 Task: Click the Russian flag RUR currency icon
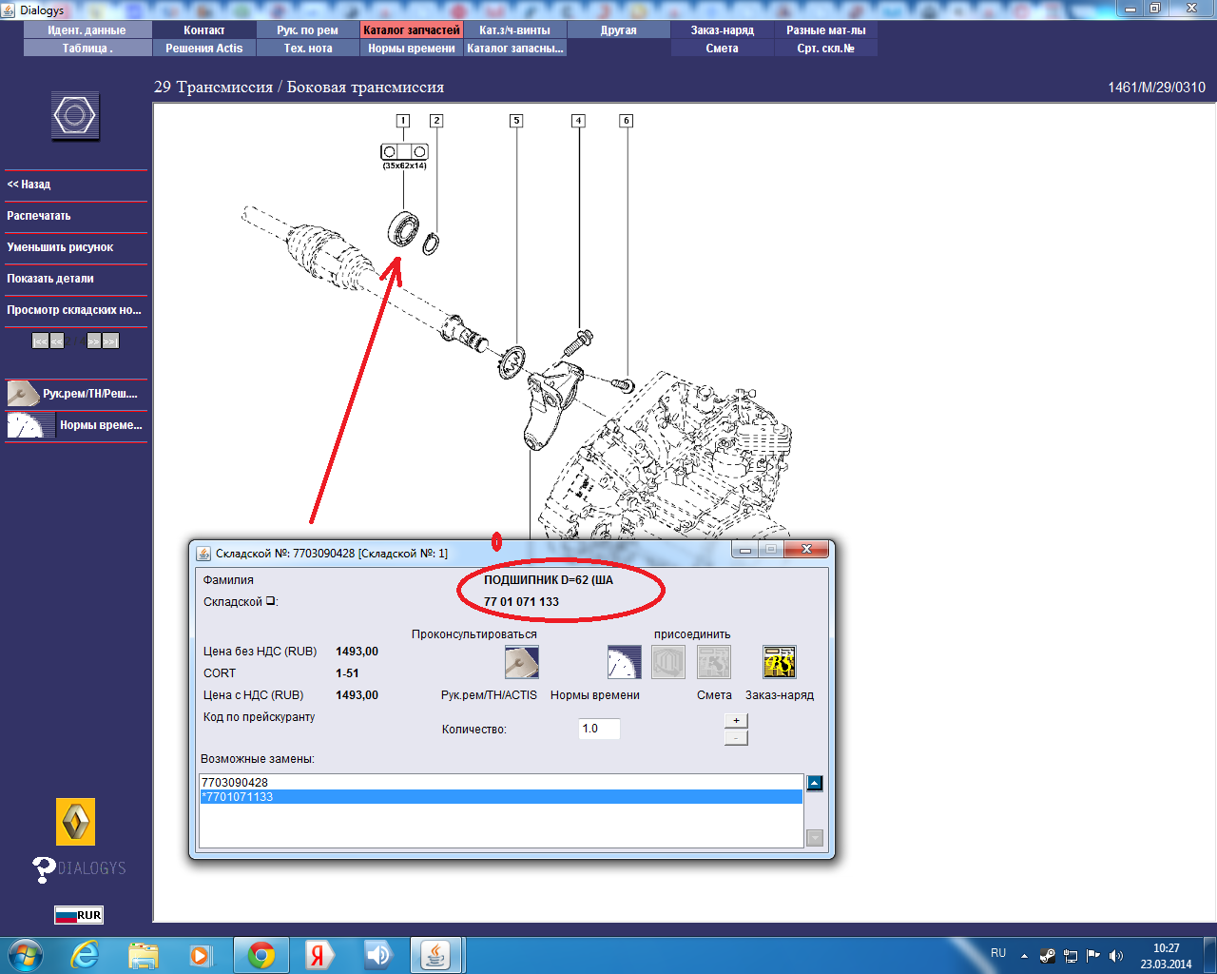(x=78, y=915)
